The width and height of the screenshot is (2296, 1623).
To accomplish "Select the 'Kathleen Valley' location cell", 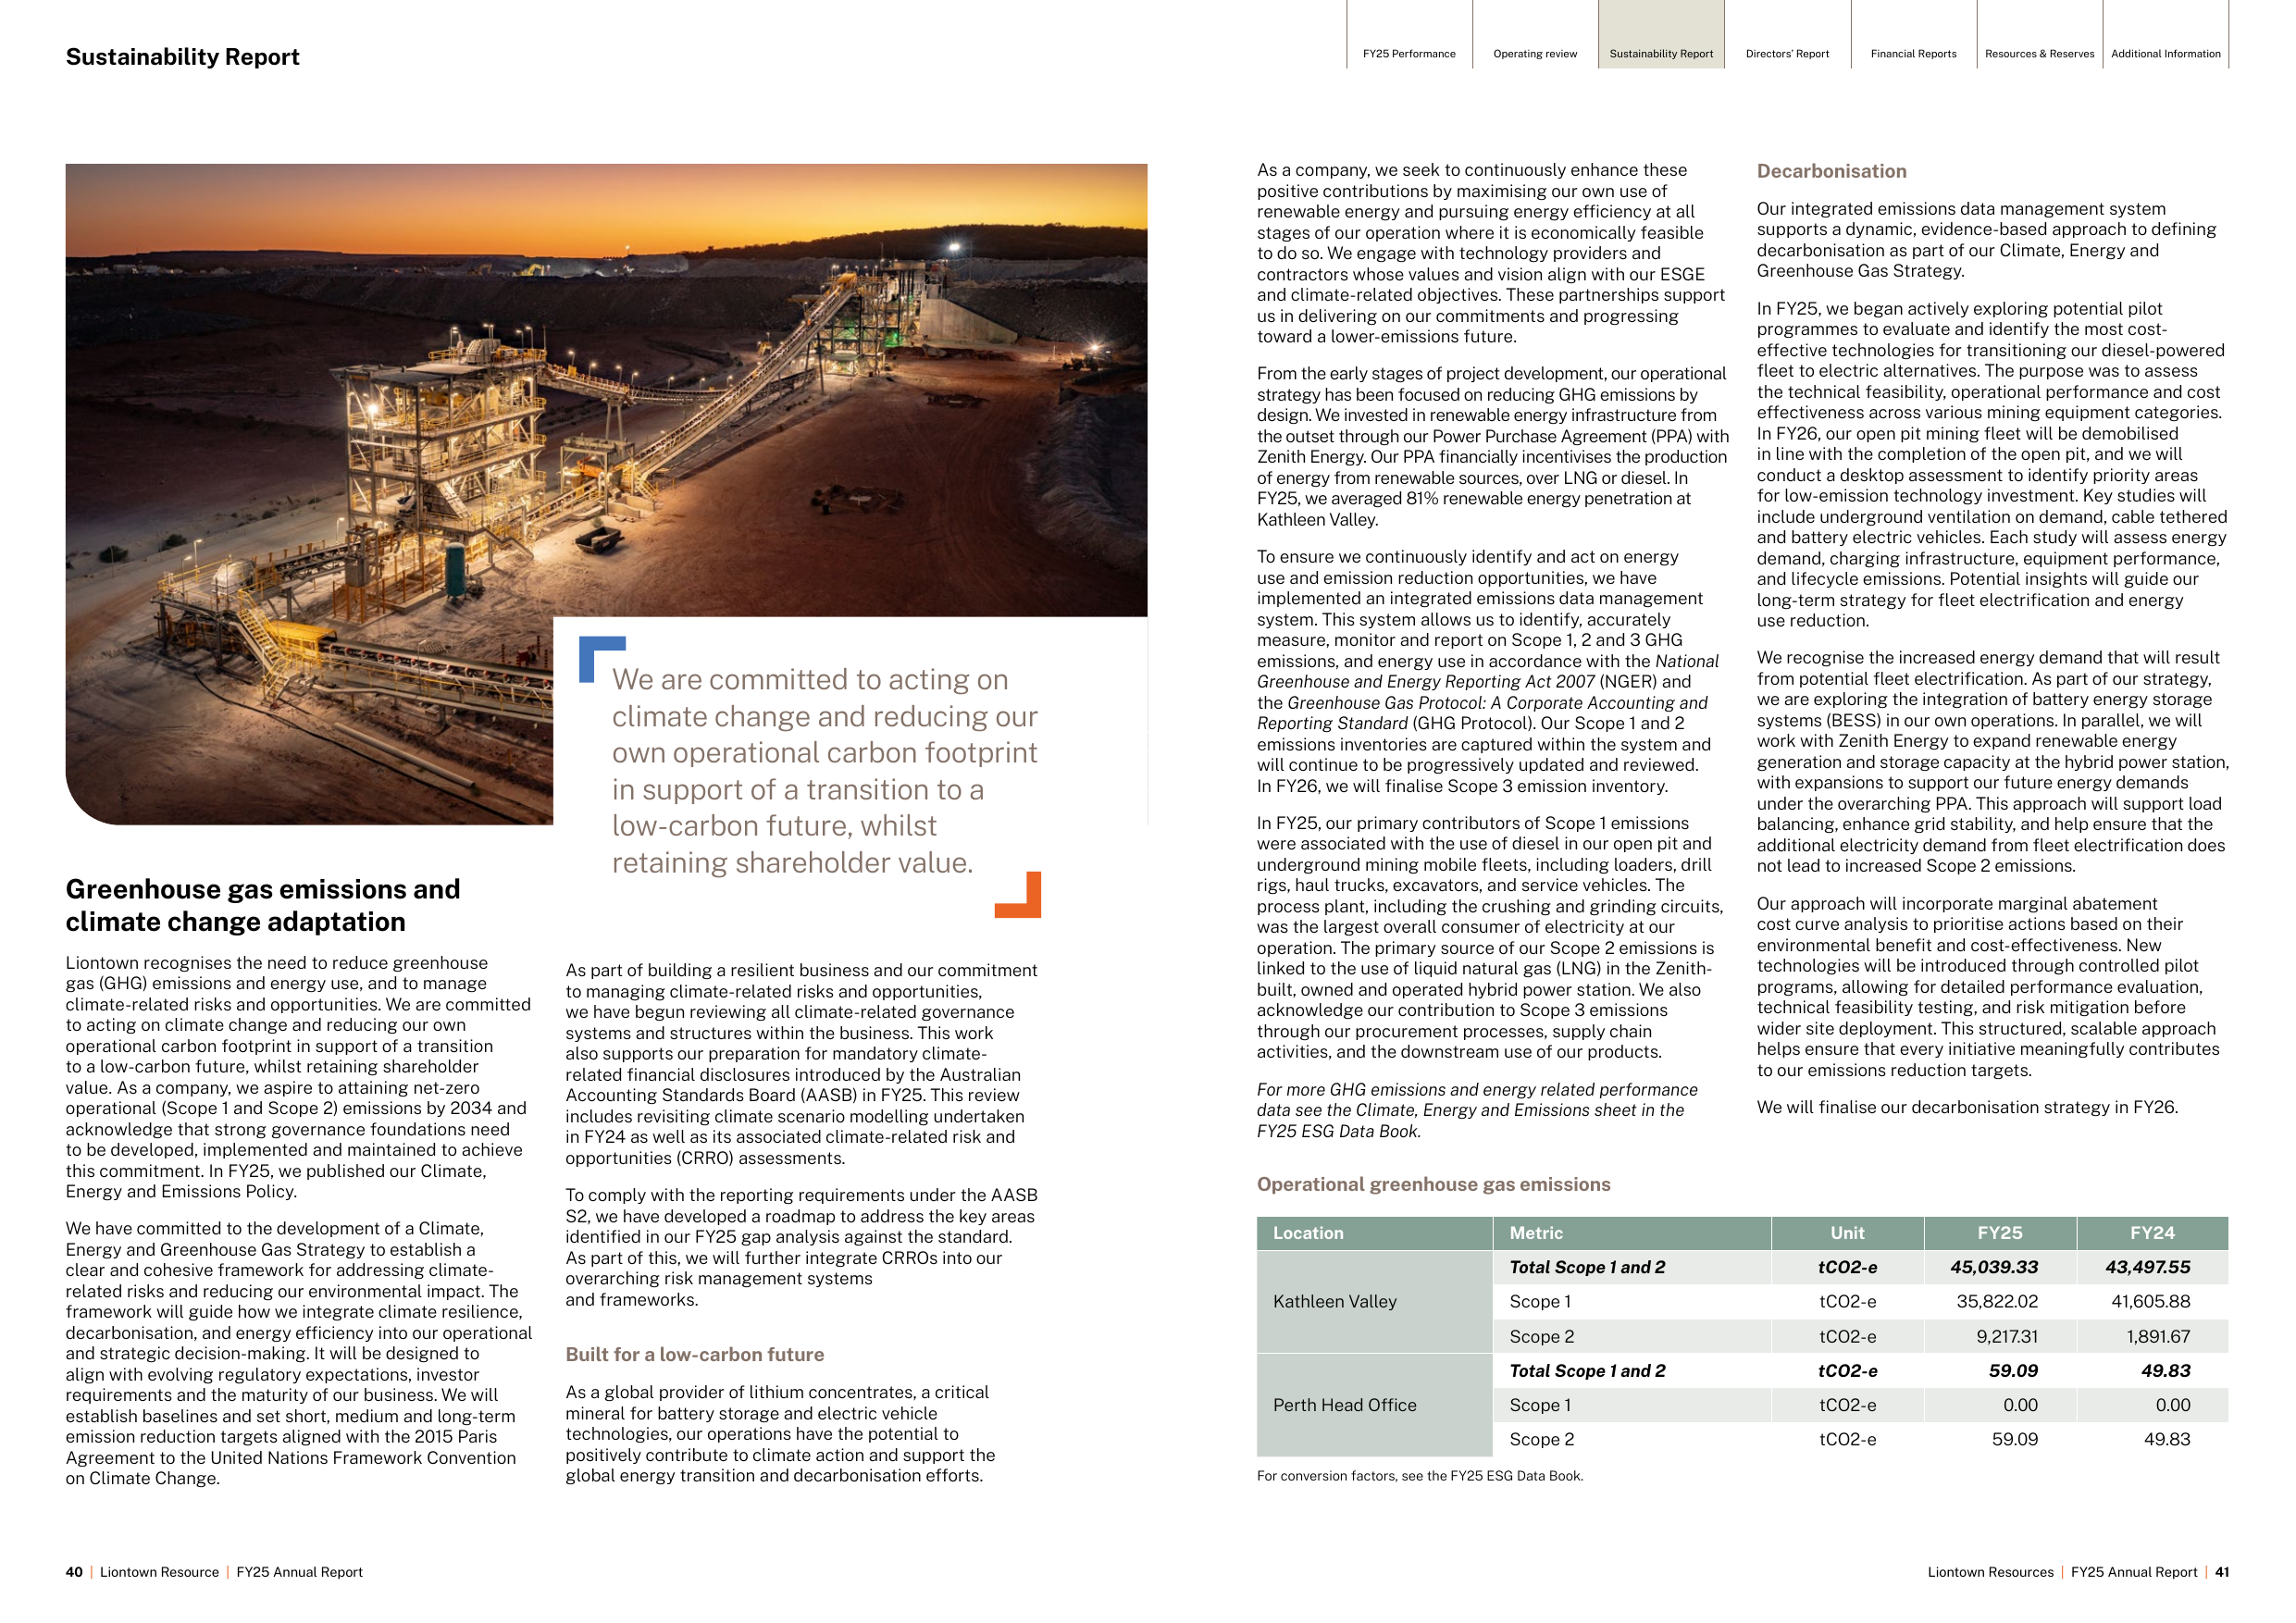I will 1374,1301.
